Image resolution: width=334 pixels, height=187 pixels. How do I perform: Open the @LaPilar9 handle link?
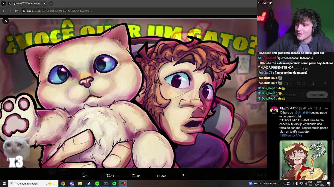tap(305, 108)
